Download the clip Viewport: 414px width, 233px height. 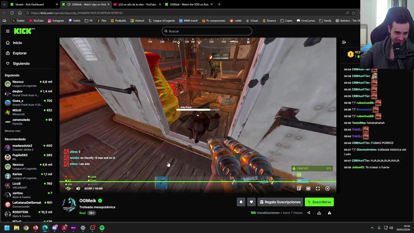point(319,213)
